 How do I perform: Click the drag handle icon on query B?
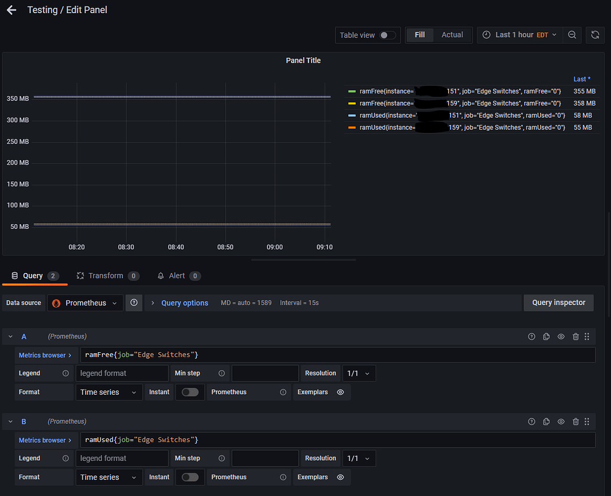click(x=587, y=421)
